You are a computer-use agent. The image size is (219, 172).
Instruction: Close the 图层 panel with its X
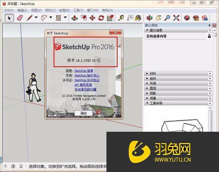pyautogui.click(x=210, y=88)
